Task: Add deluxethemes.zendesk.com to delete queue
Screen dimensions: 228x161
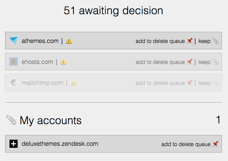Action: (x=186, y=144)
